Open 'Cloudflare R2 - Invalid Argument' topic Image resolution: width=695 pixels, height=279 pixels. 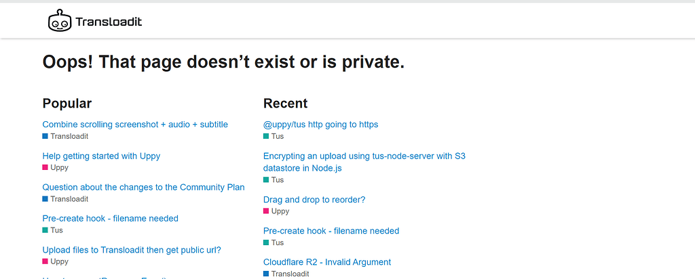327,262
